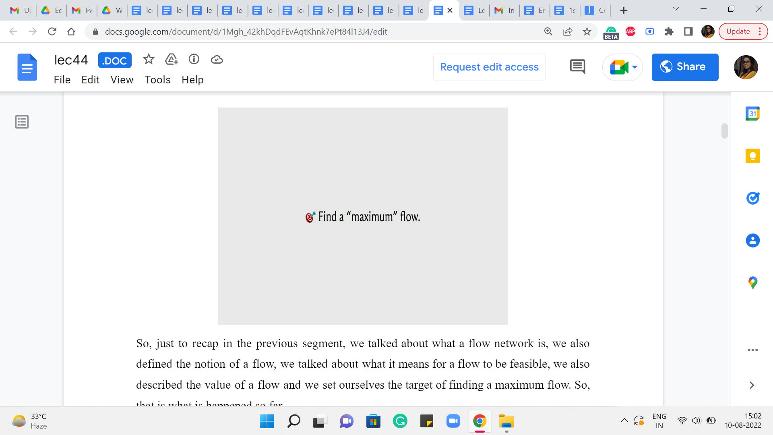The height and width of the screenshot is (435, 773).
Task: Open Google Maps in the side panel
Action: pos(752,283)
